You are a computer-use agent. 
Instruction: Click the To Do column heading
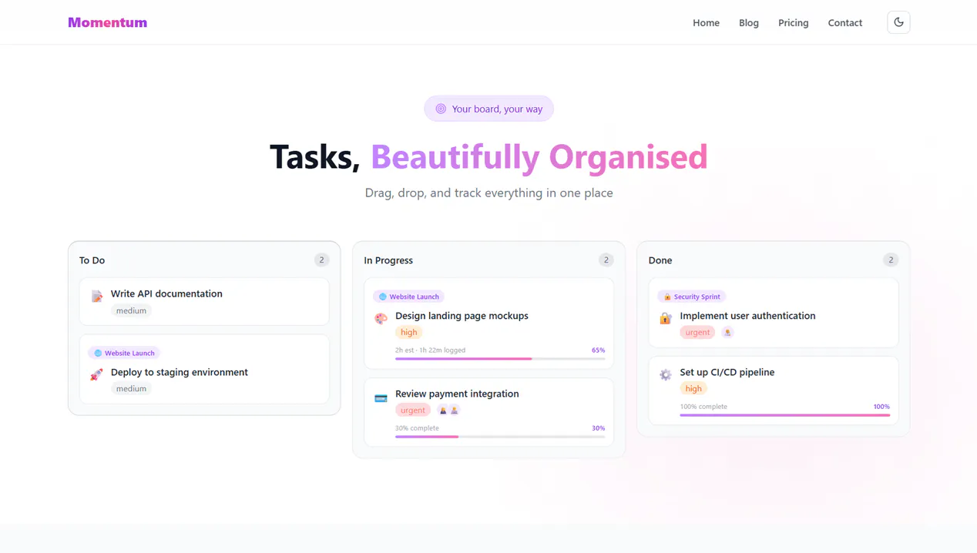[92, 260]
